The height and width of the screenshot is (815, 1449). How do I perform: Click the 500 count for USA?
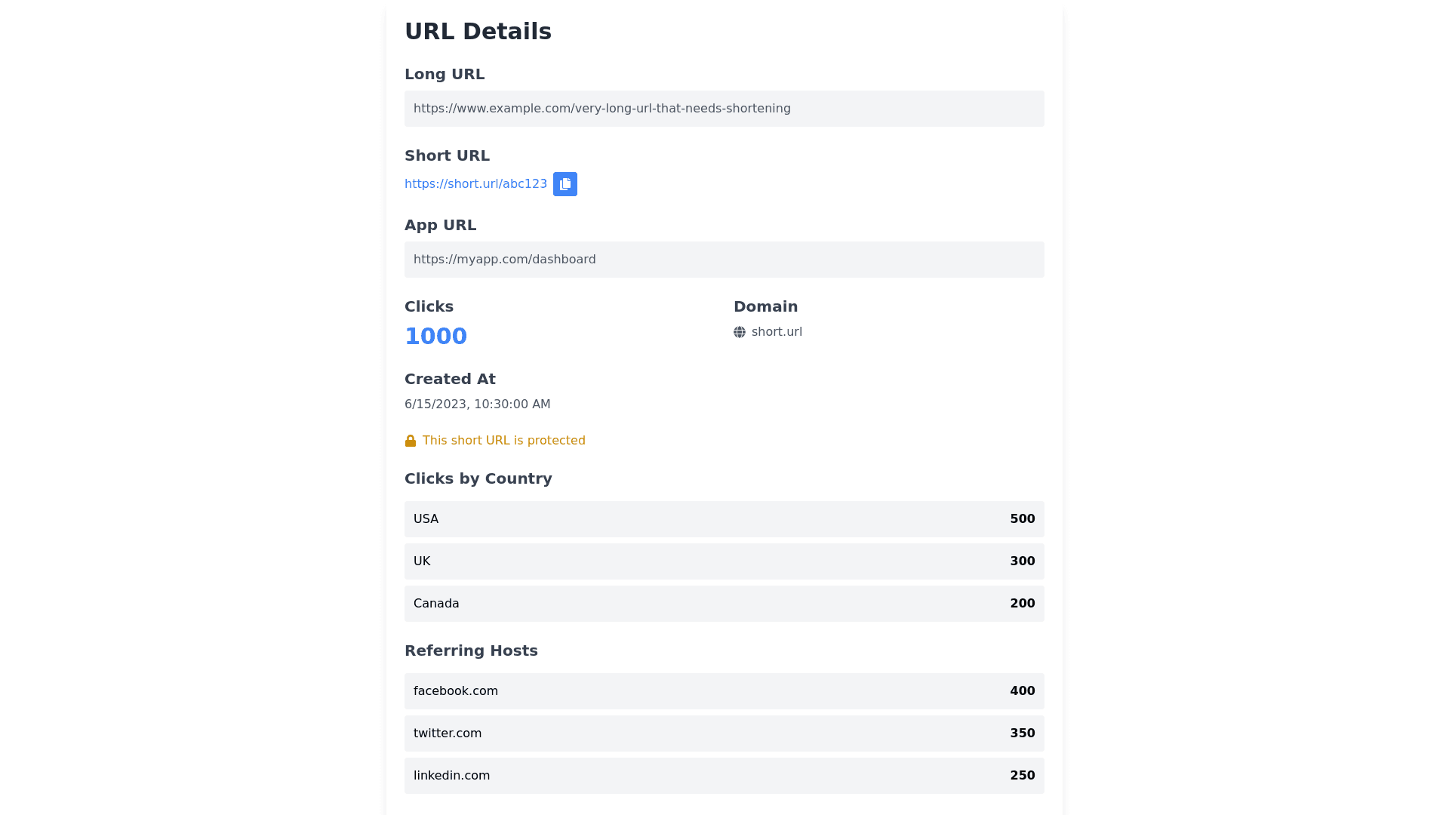(1022, 519)
